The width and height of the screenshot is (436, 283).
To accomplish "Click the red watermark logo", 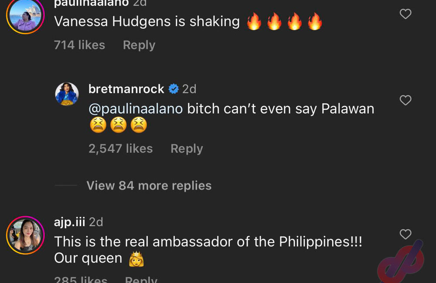I will 401,260.
